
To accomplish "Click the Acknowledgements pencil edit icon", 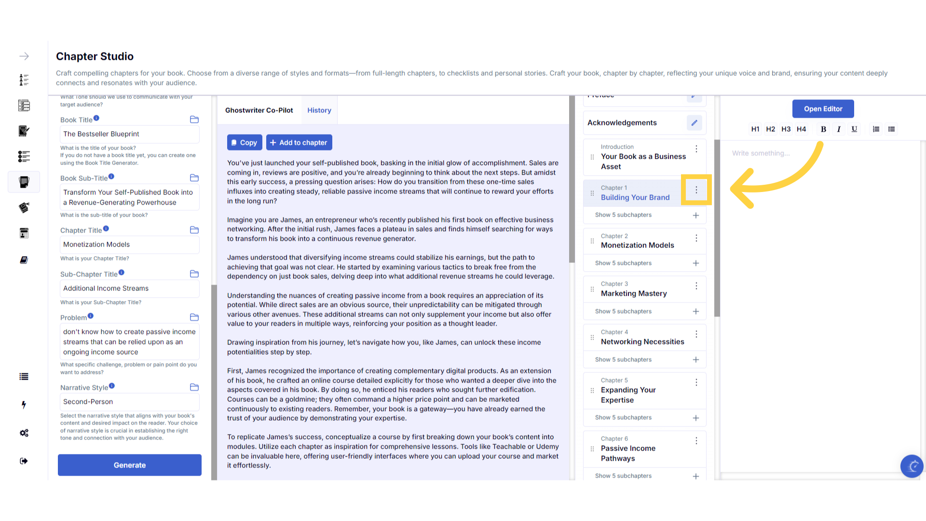I will pyautogui.click(x=694, y=123).
